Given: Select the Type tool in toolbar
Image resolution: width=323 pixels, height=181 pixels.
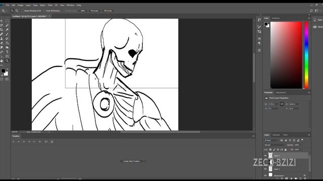Looking at the screenshot, I should coord(7,52).
